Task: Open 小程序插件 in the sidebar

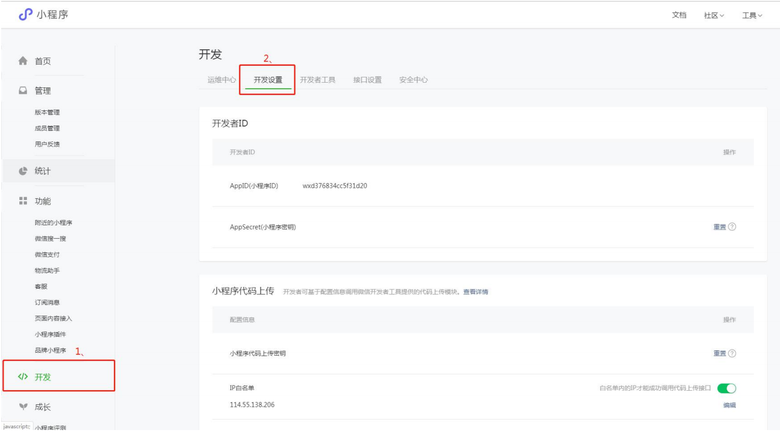Action: tap(51, 334)
